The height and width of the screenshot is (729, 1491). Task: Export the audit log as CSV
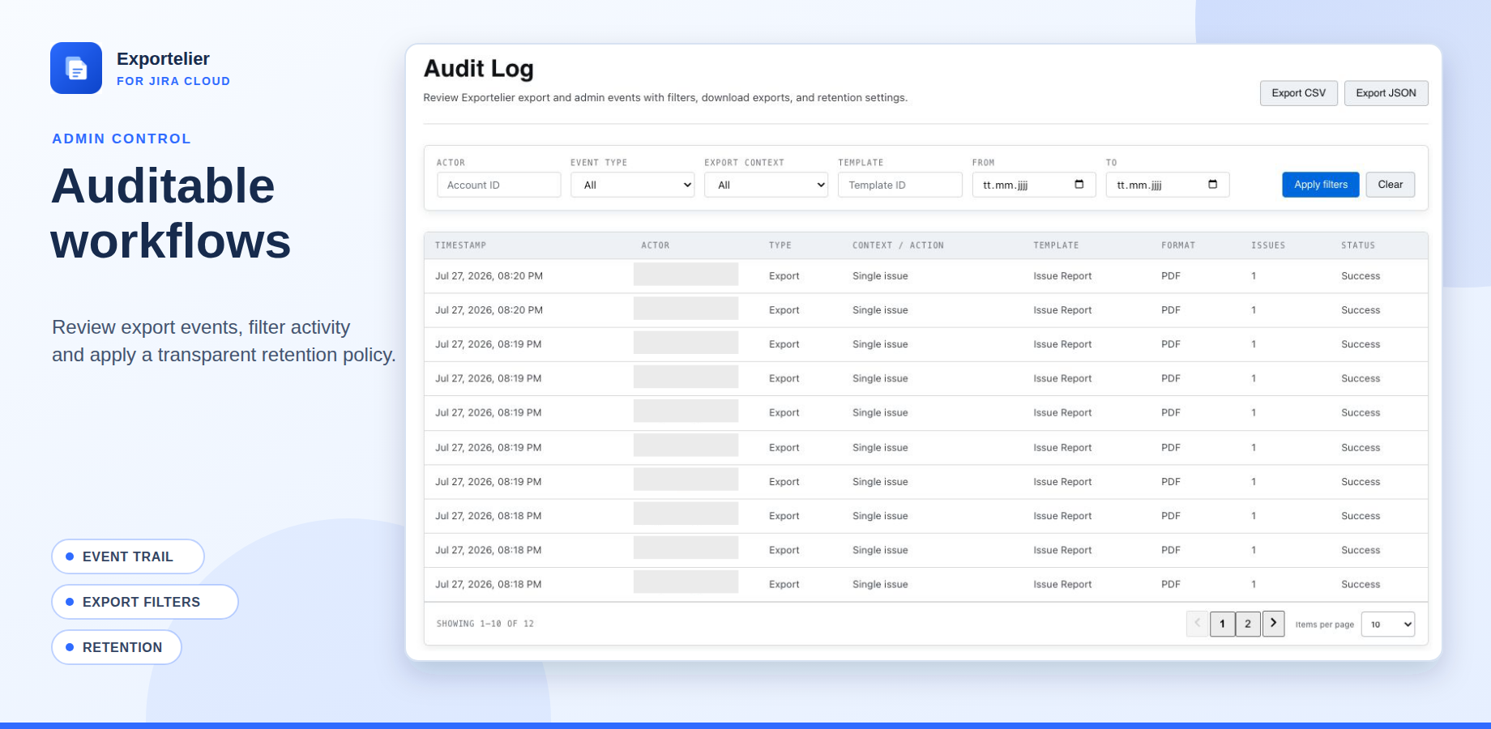coord(1298,93)
